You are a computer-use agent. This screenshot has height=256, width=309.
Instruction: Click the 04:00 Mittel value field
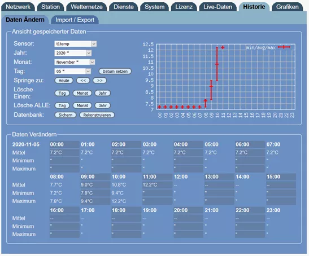[x=188, y=152]
